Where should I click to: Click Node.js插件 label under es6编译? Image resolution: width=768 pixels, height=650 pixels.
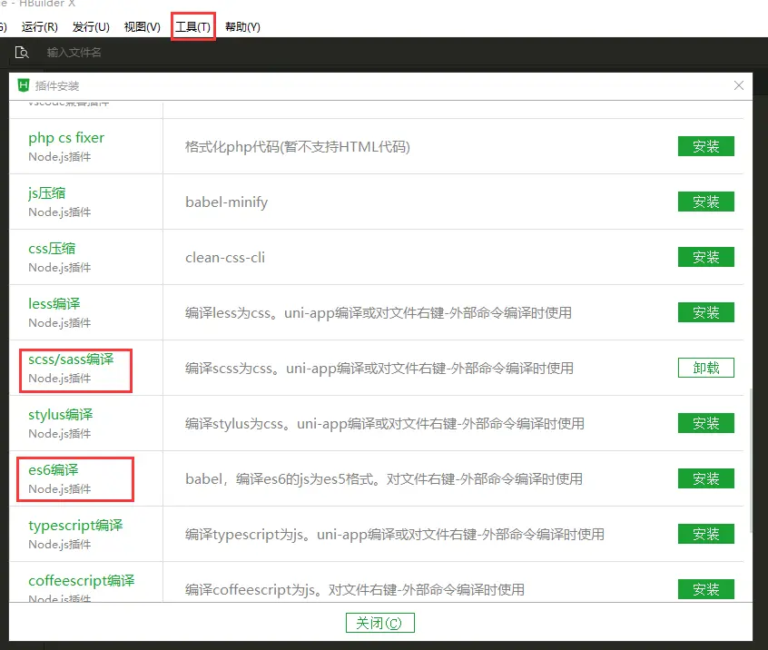point(59,488)
